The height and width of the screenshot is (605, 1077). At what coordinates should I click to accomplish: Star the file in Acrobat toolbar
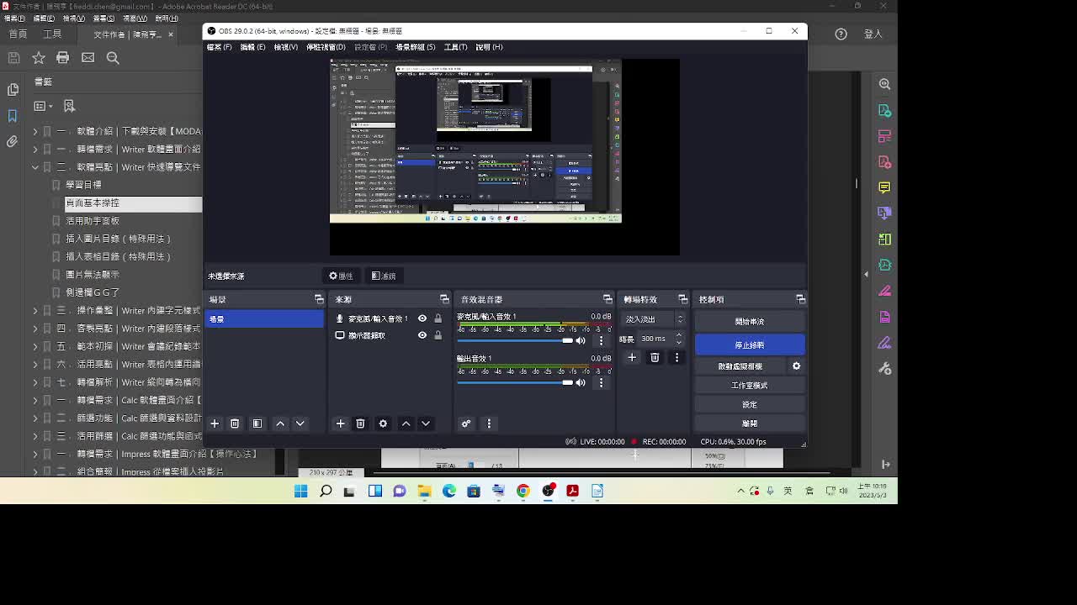39,57
